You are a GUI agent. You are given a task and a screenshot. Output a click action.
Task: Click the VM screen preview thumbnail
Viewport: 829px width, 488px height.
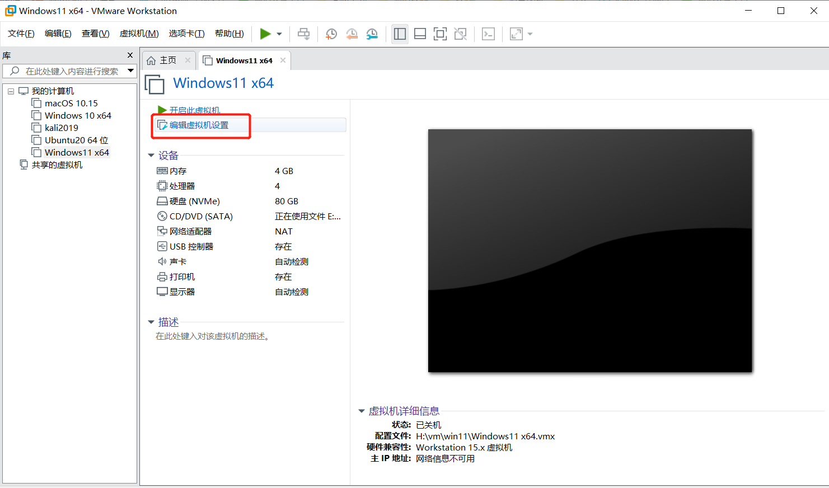click(590, 251)
